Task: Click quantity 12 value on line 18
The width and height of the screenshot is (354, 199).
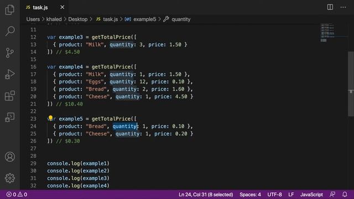Action: pos(142,82)
